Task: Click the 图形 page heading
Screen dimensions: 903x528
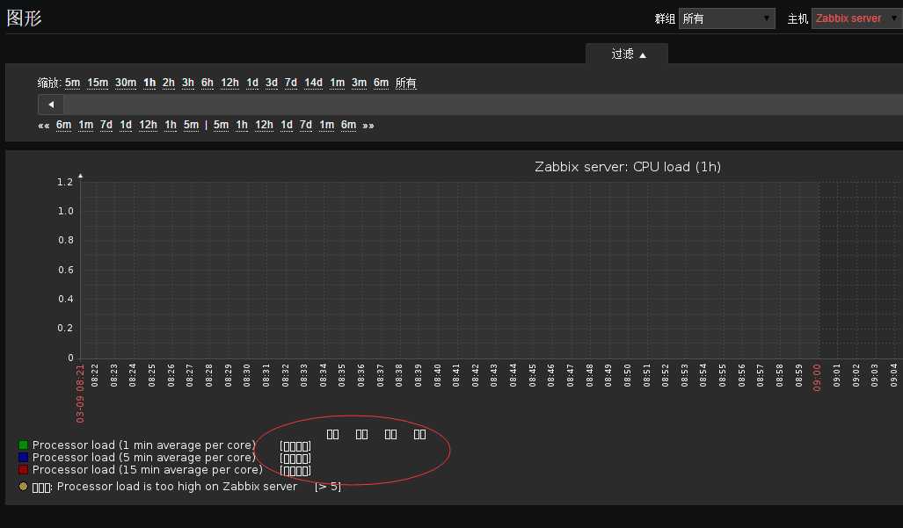Action: point(25,18)
